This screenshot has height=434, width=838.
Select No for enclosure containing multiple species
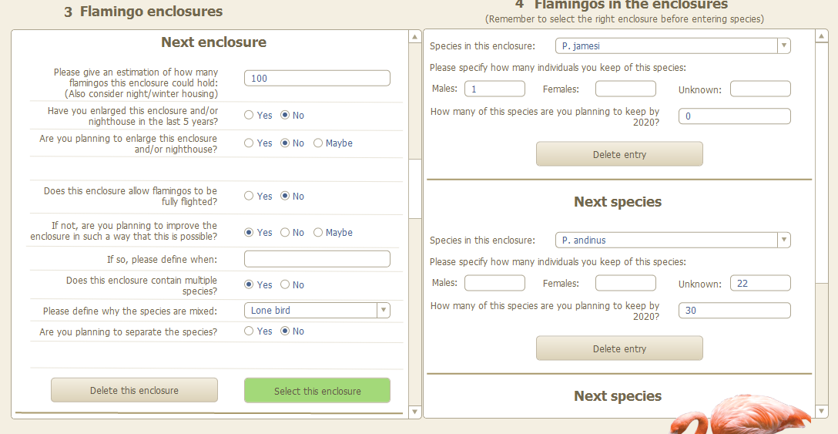point(285,285)
